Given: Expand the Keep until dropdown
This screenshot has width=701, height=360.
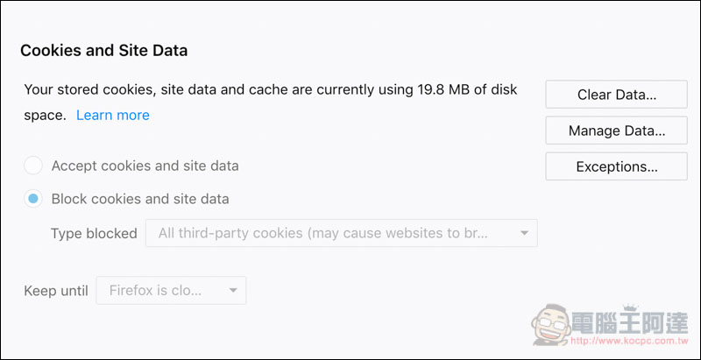Looking at the screenshot, I should pyautogui.click(x=171, y=290).
